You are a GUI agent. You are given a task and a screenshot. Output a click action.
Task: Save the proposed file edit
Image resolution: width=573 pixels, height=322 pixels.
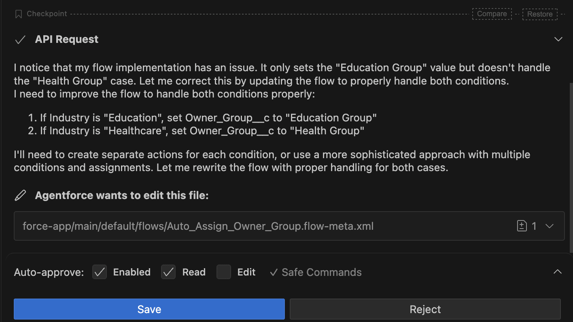[x=149, y=309]
